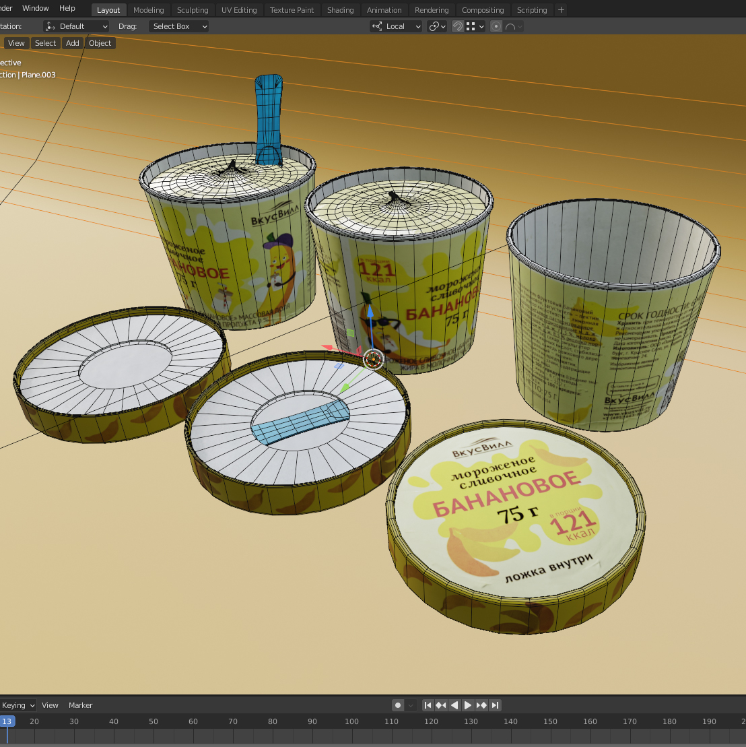Open the pivot point dropdown
Screen dimensions: 746x747
click(x=437, y=26)
